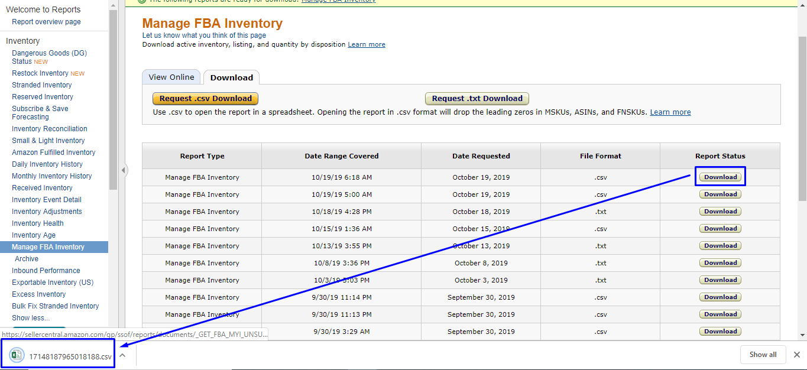807x370 pixels.
Task: Open Inventory Reconciliation report
Action: [x=50, y=129]
